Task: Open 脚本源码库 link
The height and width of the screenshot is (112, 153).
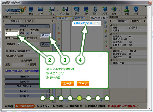Action: 74,106
